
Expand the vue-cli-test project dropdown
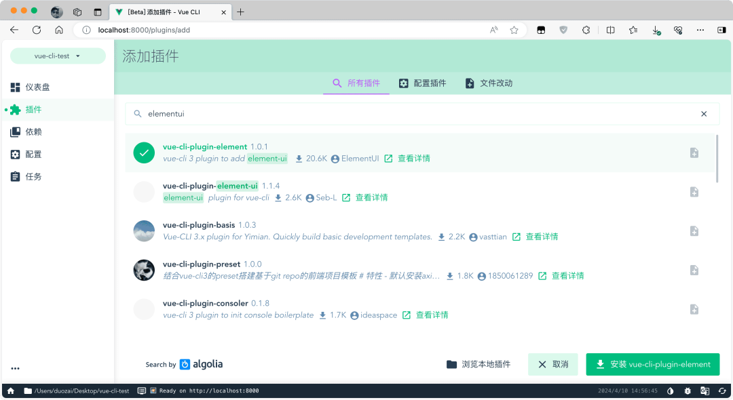(x=58, y=56)
